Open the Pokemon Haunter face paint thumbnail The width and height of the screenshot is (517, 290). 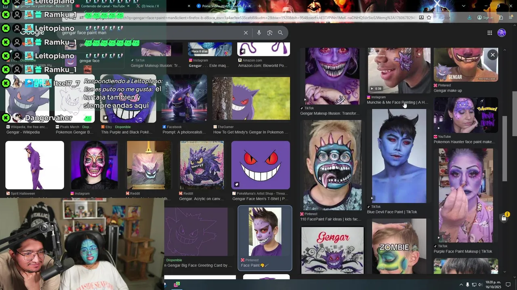[x=466, y=115]
